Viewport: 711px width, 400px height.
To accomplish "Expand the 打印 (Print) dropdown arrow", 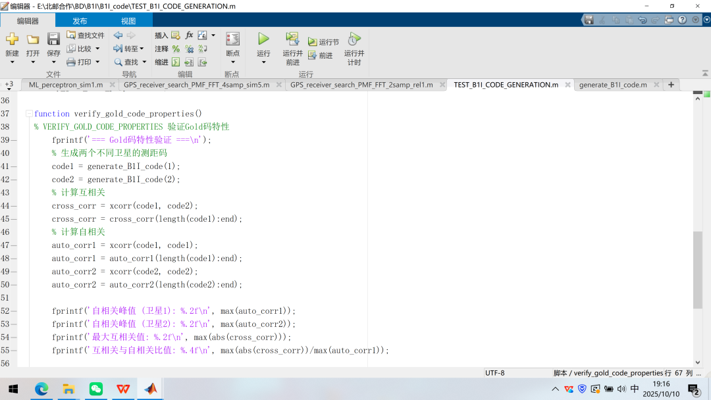I will point(97,62).
